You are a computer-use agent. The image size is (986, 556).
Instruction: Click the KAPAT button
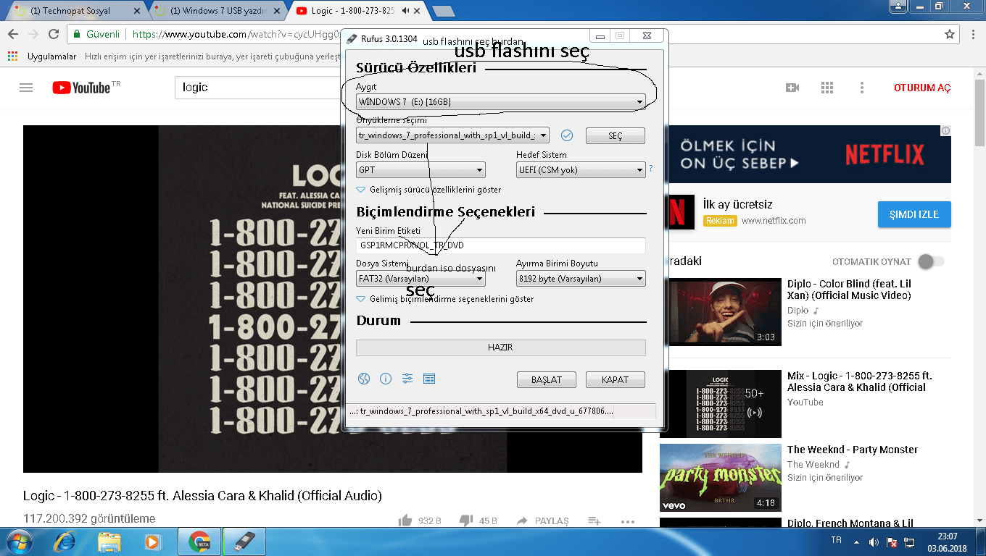point(616,379)
